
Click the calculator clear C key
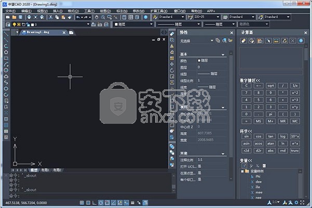(x=246, y=86)
